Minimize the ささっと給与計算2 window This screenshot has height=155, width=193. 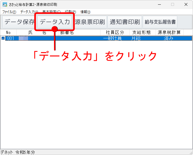(x=159, y=4)
